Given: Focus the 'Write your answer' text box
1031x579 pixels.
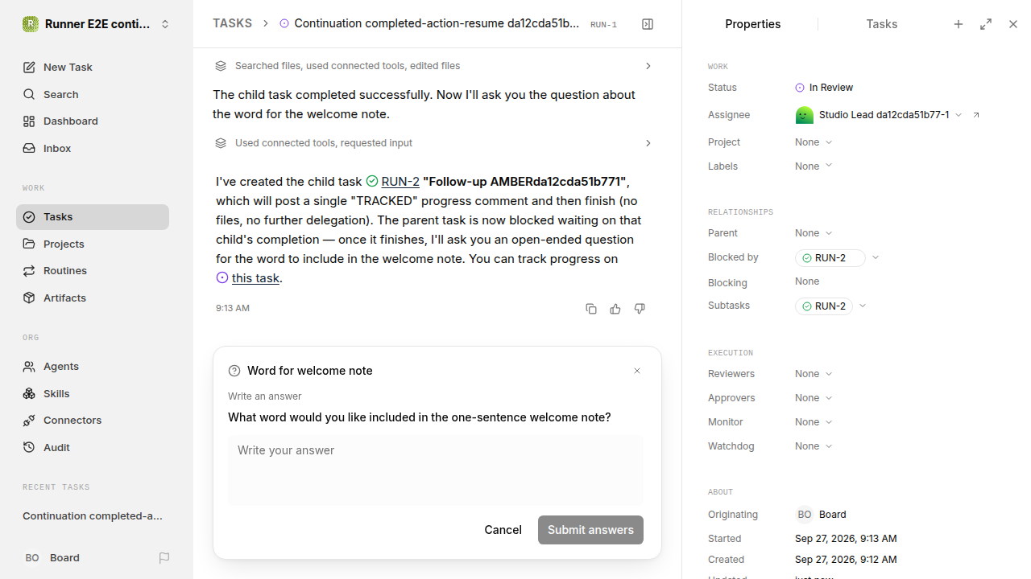Looking at the screenshot, I should [436, 470].
